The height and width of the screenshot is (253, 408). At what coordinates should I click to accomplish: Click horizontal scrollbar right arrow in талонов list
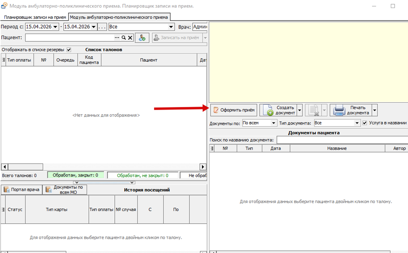203,167
